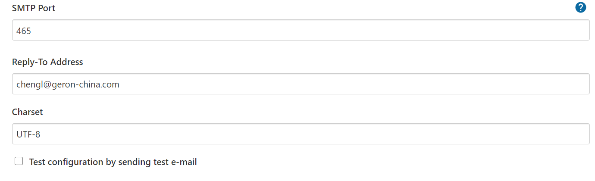Focus the SMTP Port input field
This screenshot has height=181, width=595.
coord(301,30)
